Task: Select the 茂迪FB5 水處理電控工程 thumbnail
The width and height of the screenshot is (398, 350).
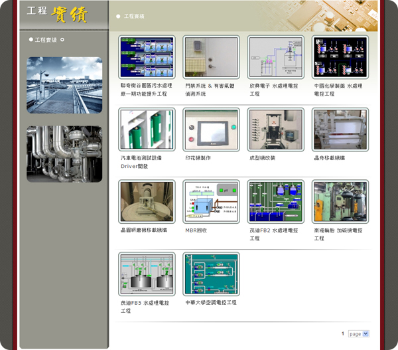Action: click(x=147, y=274)
